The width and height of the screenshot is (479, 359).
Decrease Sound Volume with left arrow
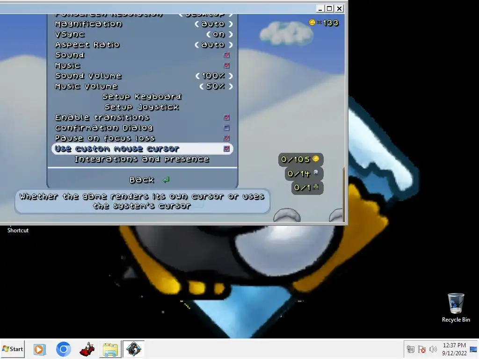tap(198, 76)
